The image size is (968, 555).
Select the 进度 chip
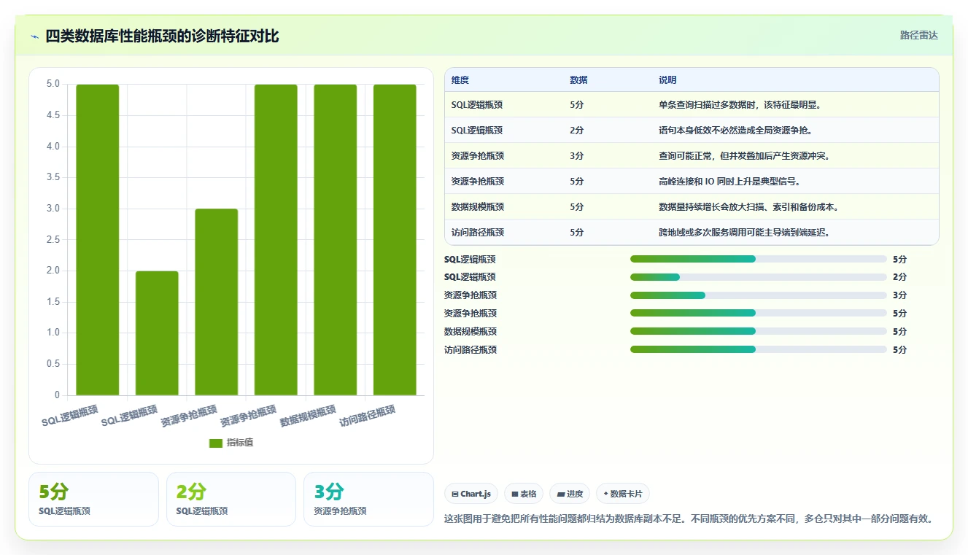[x=570, y=494]
